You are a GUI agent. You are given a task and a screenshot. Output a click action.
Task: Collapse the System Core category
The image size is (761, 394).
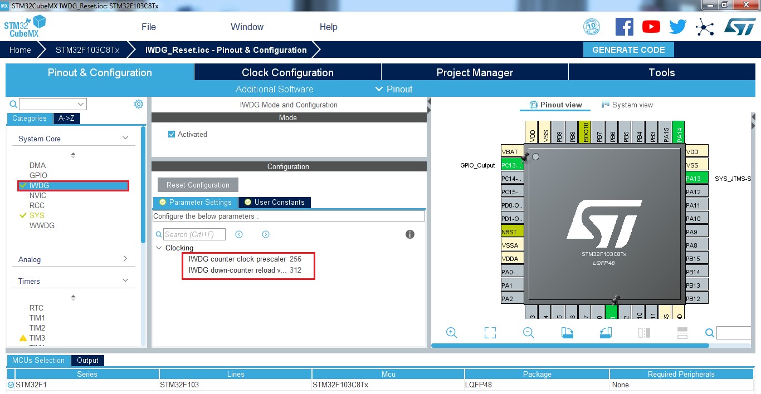[x=125, y=139]
